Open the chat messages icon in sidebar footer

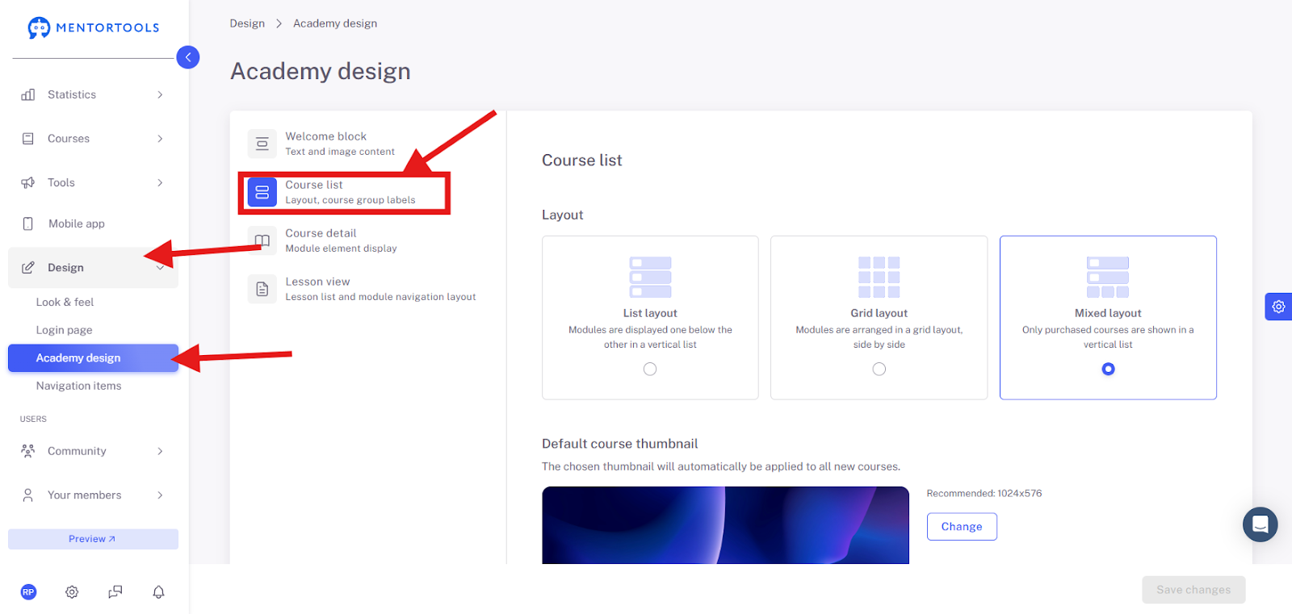(115, 592)
